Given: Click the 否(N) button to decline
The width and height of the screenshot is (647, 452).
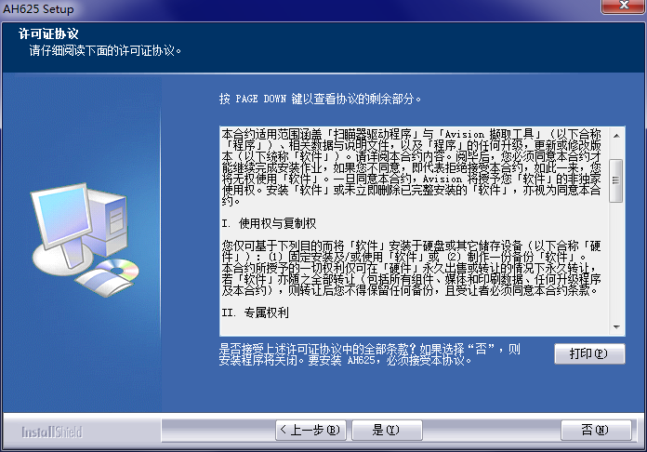Looking at the screenshot, I should pyautogui.click(x=596, y=430).
